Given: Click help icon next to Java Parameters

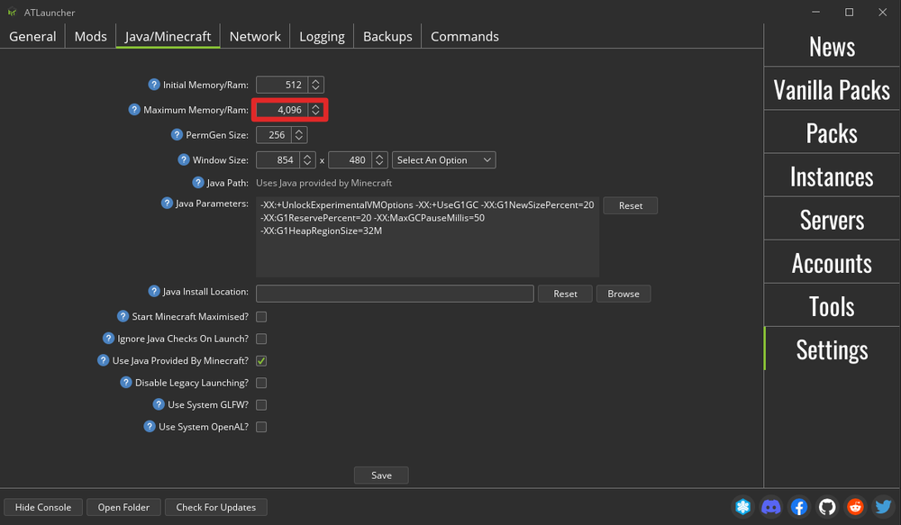Looking at the screenshot, I should tap(167, 204).
